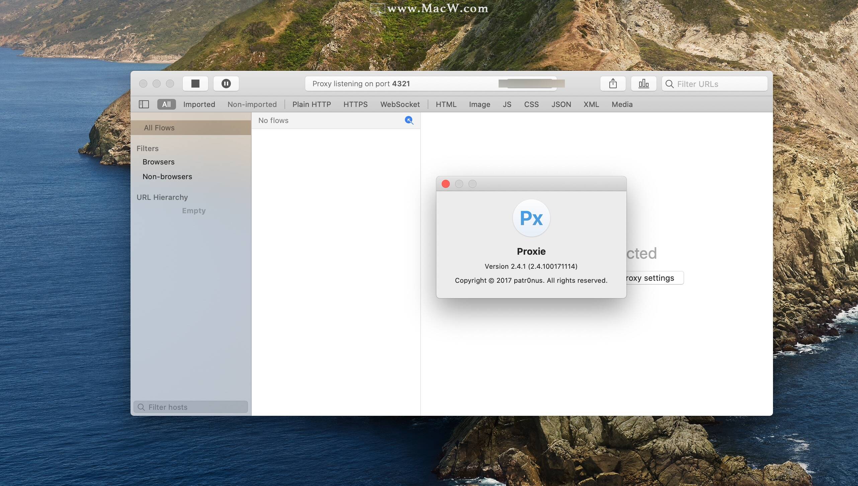Toggle the sidebar panel icon
Viewport: 858px width, 486px height.
point(144,104)
